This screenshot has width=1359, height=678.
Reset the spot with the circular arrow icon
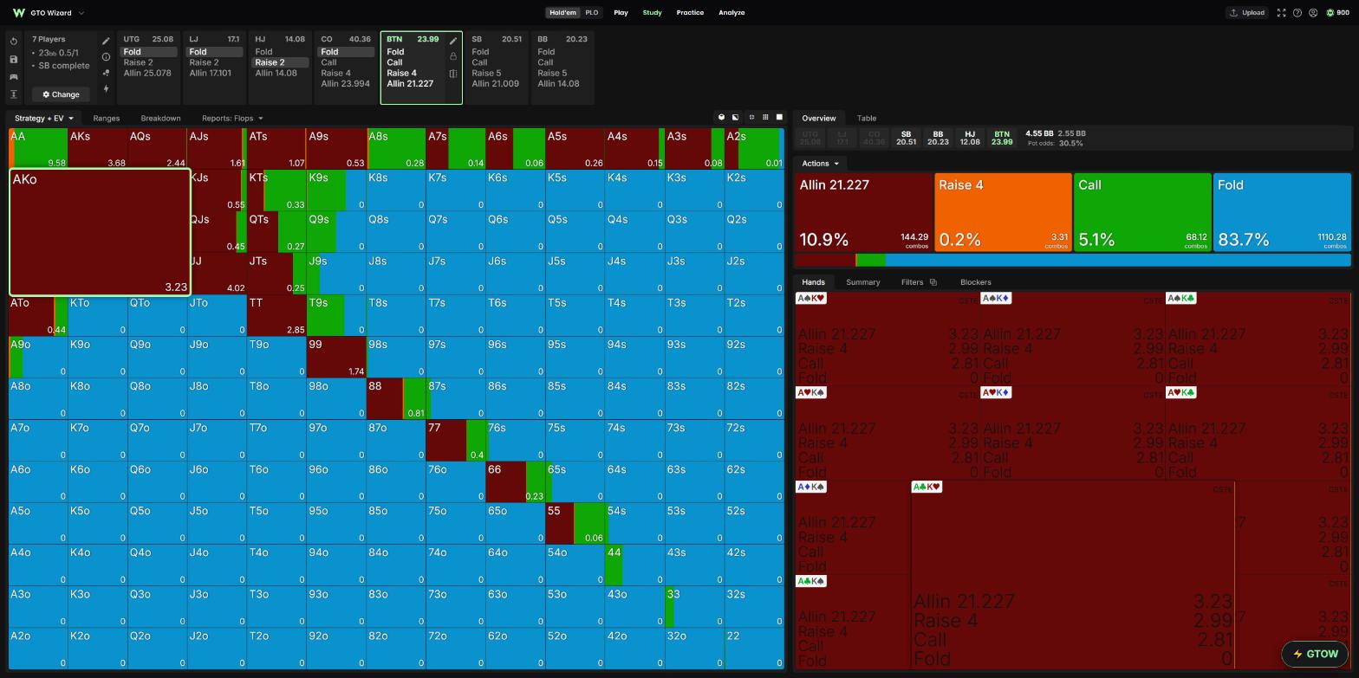coord(14,42)
